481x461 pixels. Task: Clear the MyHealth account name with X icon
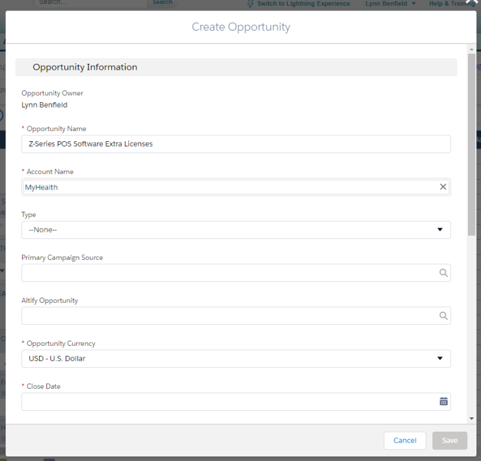click(x=443, y=187)
